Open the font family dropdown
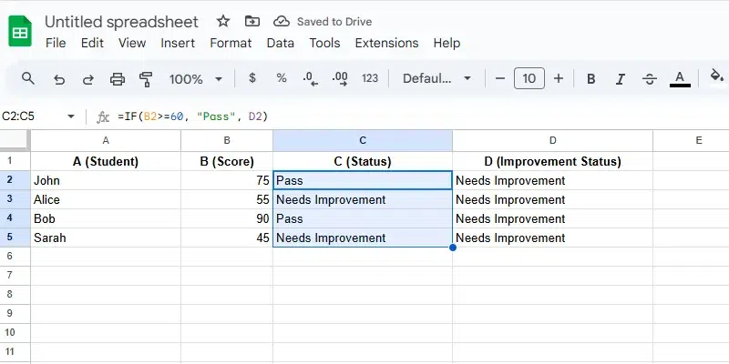This screenshot has width=729, height=364. click(x=435, y=79)
